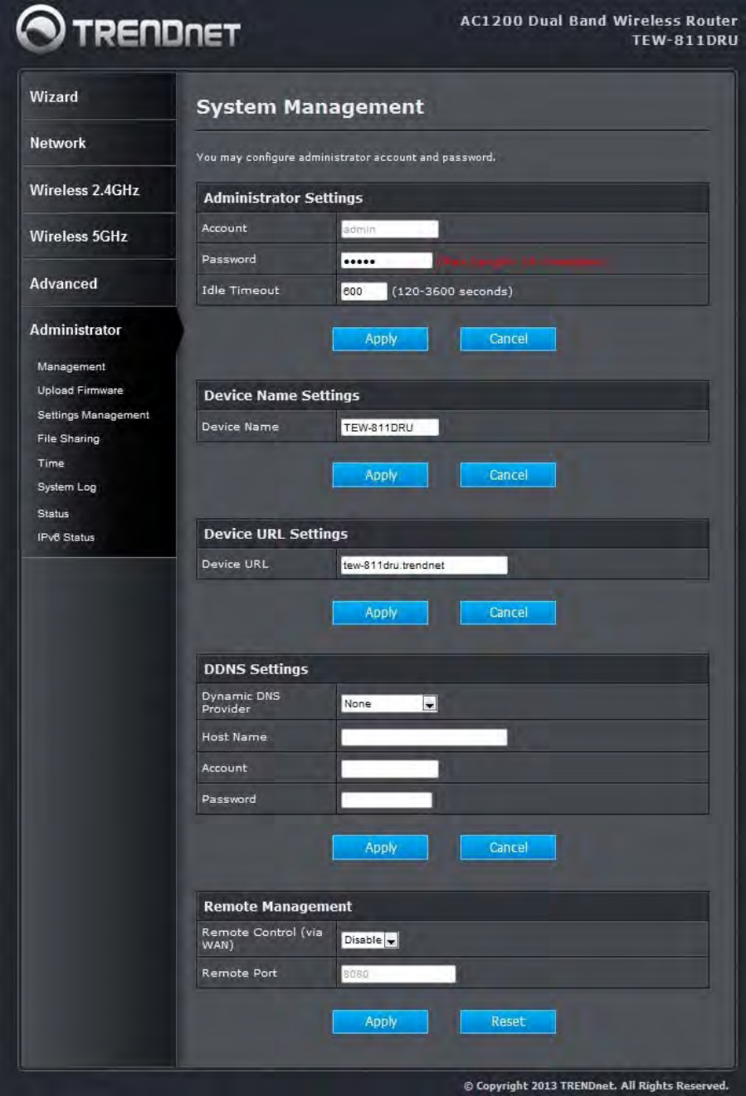Click the DDNS Account field
The width and height of the screenshot is (746, 1096).
click(389, 769)
